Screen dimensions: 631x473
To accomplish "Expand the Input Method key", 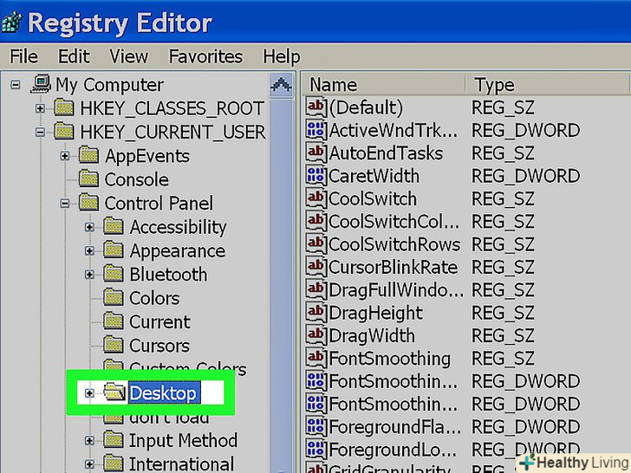I will point(89,440).
